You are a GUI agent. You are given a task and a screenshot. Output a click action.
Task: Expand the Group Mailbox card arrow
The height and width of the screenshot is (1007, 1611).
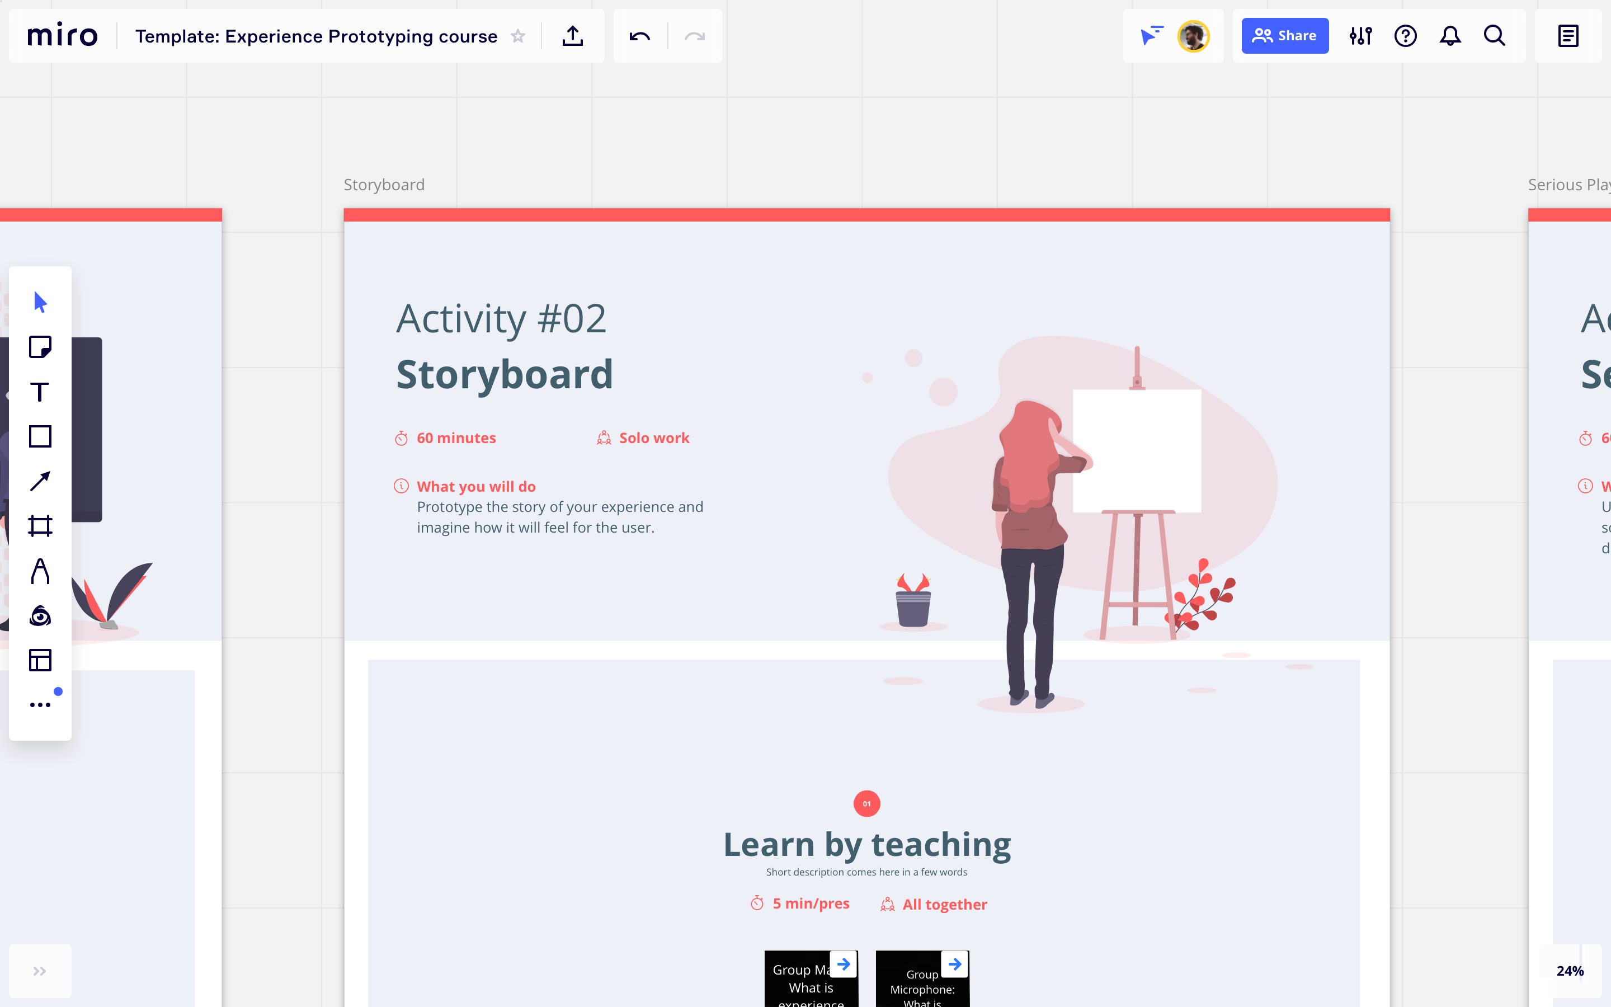(x=844, y=963)
